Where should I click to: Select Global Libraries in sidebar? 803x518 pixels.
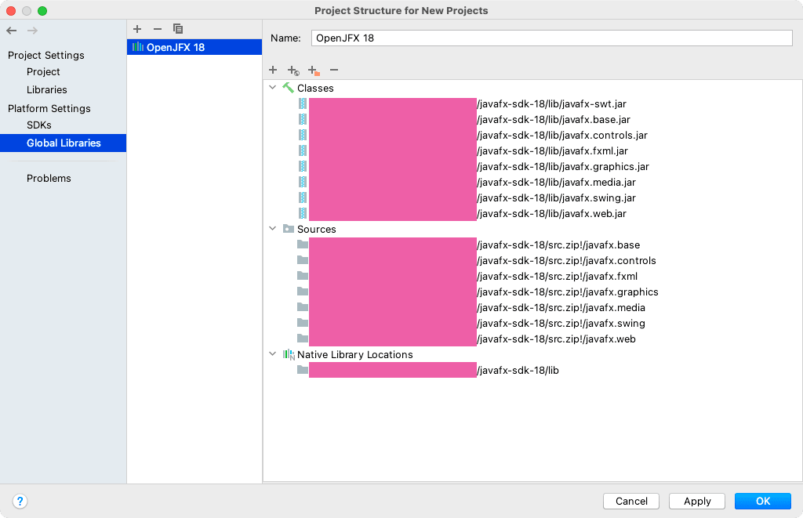(63, 143)
